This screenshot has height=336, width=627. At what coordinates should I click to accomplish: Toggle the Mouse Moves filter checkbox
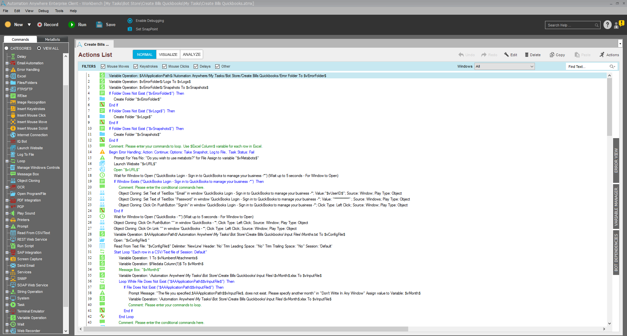click(x=103, y=67)
